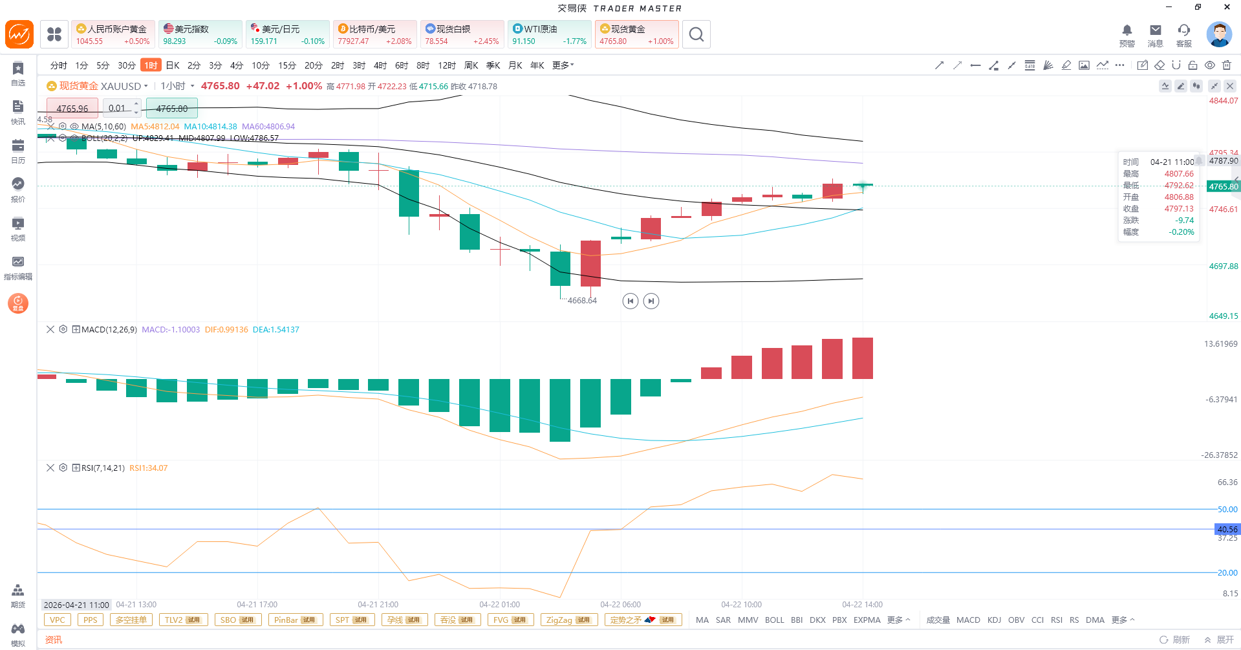Expand 更多 sub-chart indicators after DMA
Screen dimensions: 1241x650
pyautogui.click(x=1123, y=620)
